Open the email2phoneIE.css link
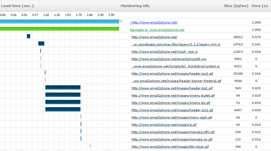The image size is (271, 151). pos(169,59)
